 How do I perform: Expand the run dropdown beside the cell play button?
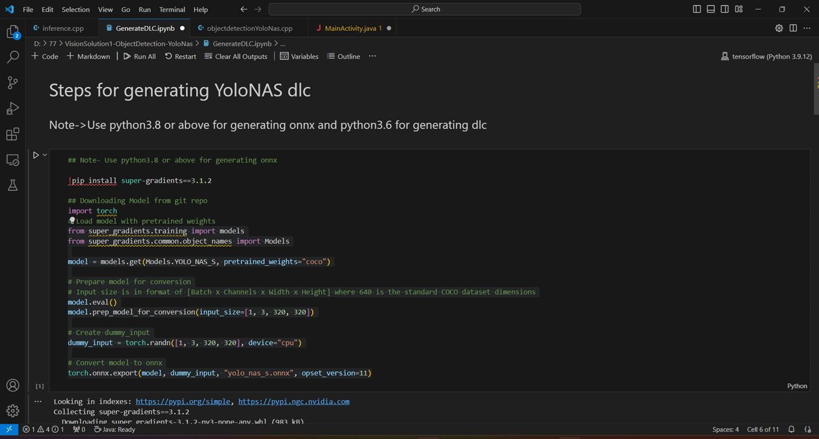point(44,155)
